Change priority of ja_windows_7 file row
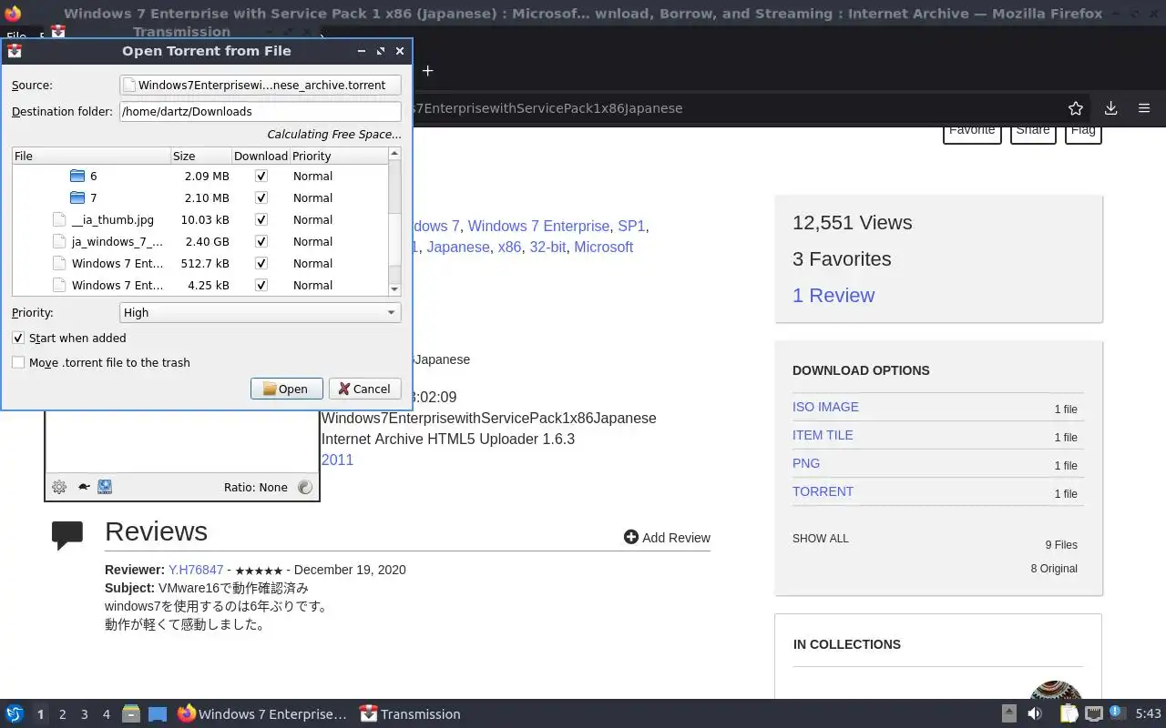 312,241
